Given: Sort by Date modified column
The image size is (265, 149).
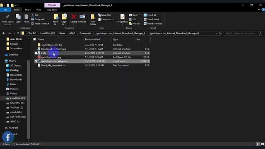Looking at the screenshot, I should point(92,39).
